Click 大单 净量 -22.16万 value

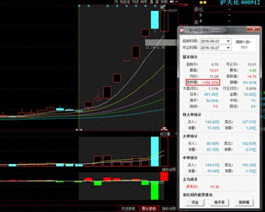click(x=212, y=150)
